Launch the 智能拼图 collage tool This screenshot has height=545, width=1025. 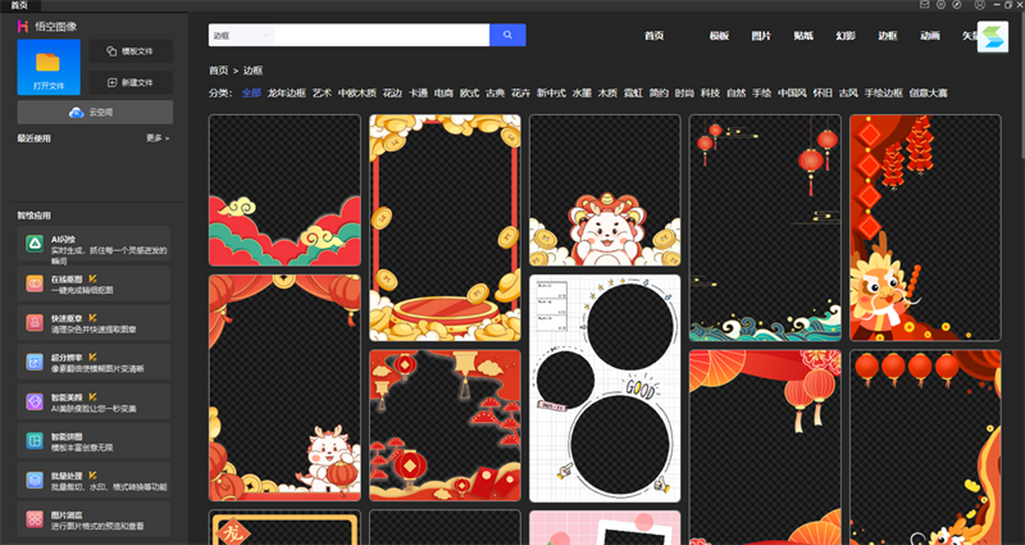pyautogui.click(x=94, y=441)
